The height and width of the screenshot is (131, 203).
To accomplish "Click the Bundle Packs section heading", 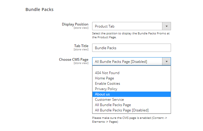I will pos(39,9).
